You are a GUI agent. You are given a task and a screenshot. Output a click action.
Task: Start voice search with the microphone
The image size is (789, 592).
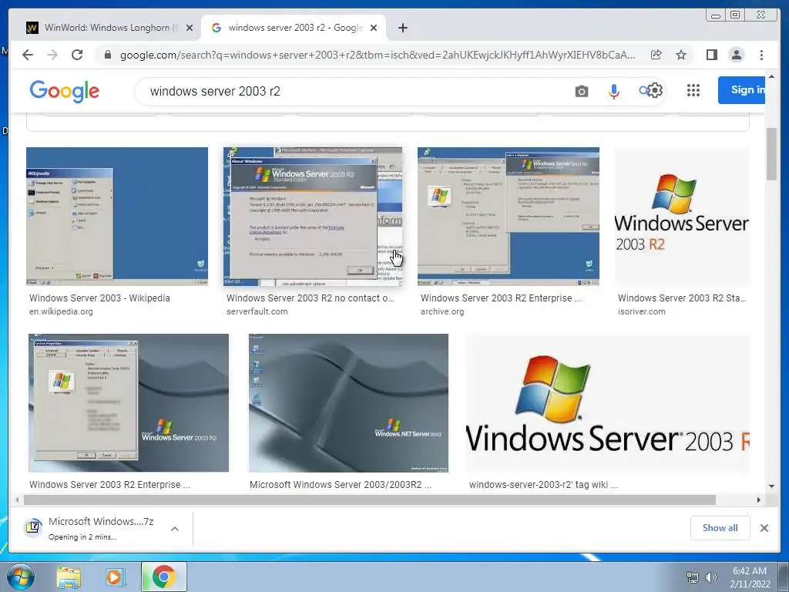pyautogui.click(x=613, y=91)
